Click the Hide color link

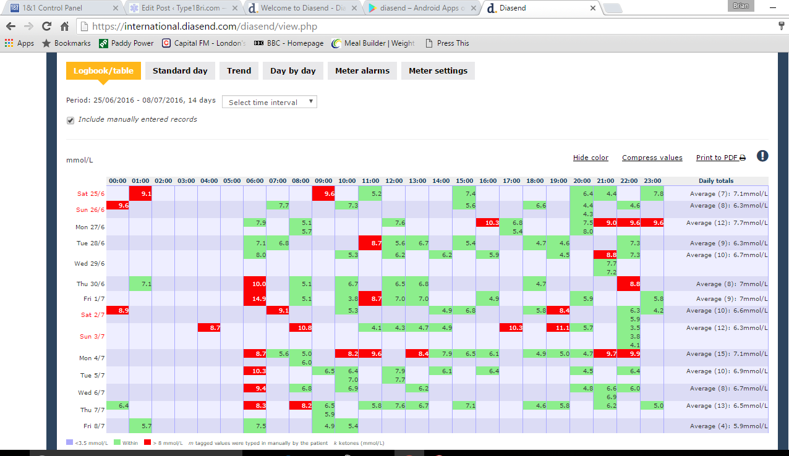pos(591,158)
